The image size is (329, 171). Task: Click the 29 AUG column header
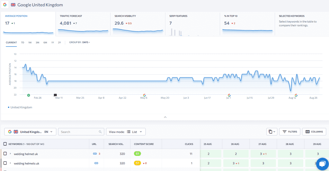tap(317, 144)
